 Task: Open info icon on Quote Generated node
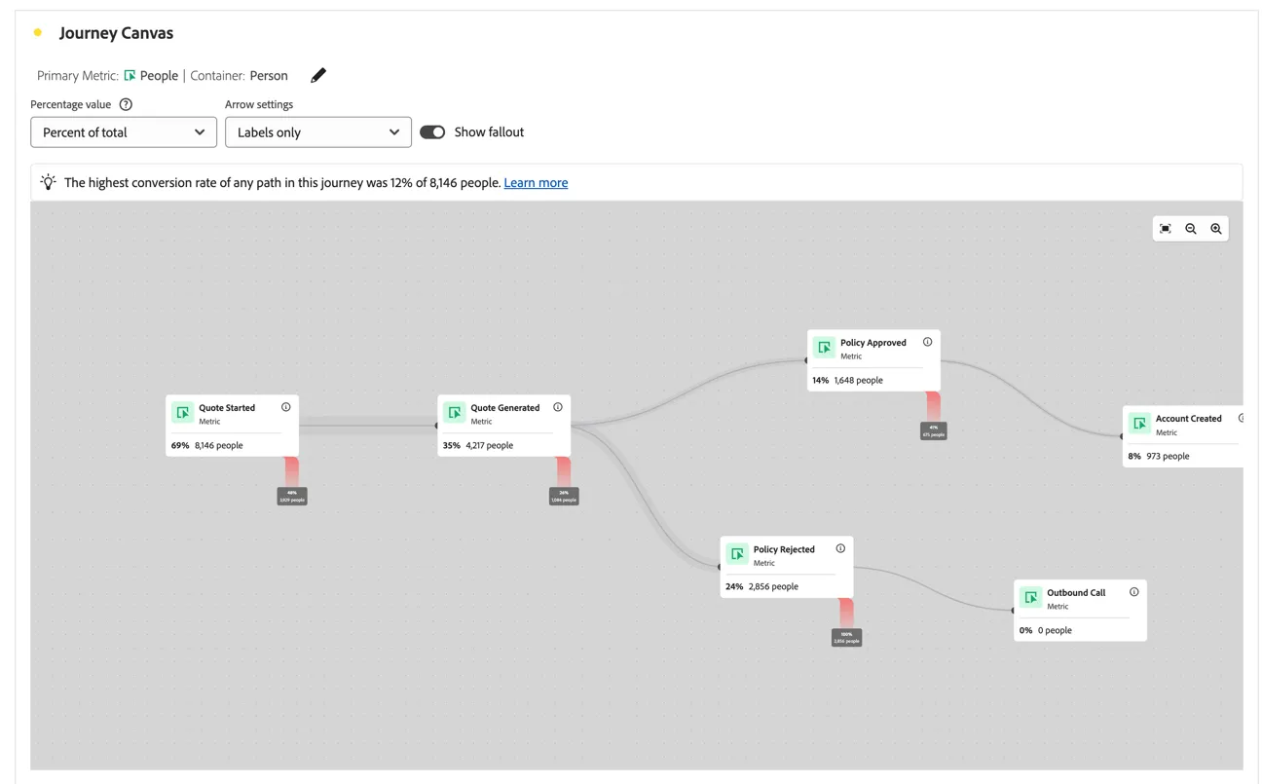558,407
